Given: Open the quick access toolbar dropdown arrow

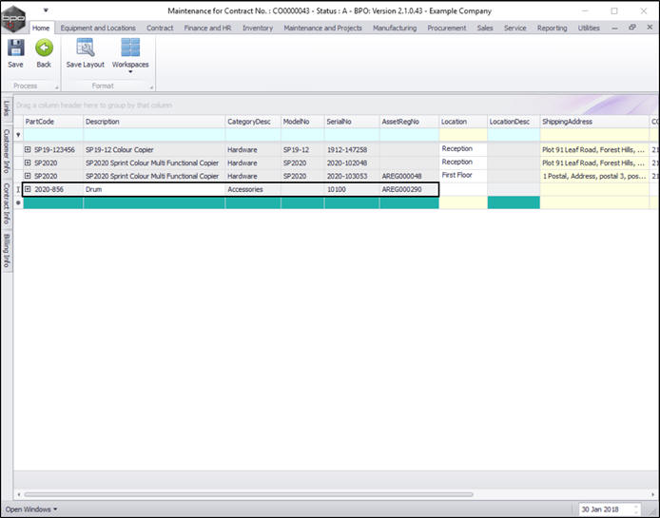Looking at the screenshot, I should [x=46, y=10].
